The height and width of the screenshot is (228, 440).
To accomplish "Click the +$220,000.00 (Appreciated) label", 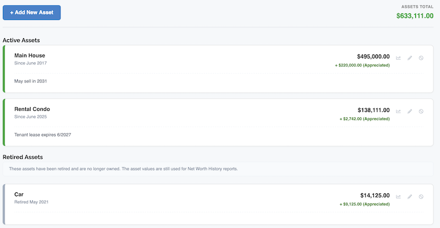I will (363, 65).
